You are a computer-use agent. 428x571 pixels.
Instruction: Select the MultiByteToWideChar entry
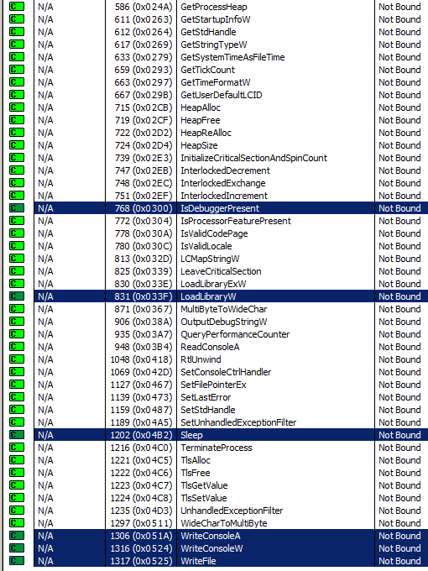click(x=224, y=309)
